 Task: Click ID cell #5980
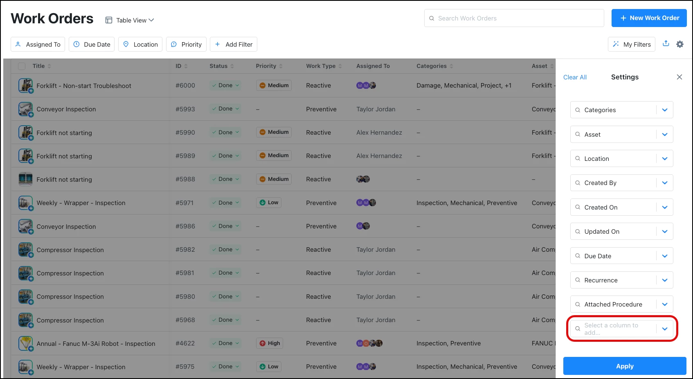point(185,296)
